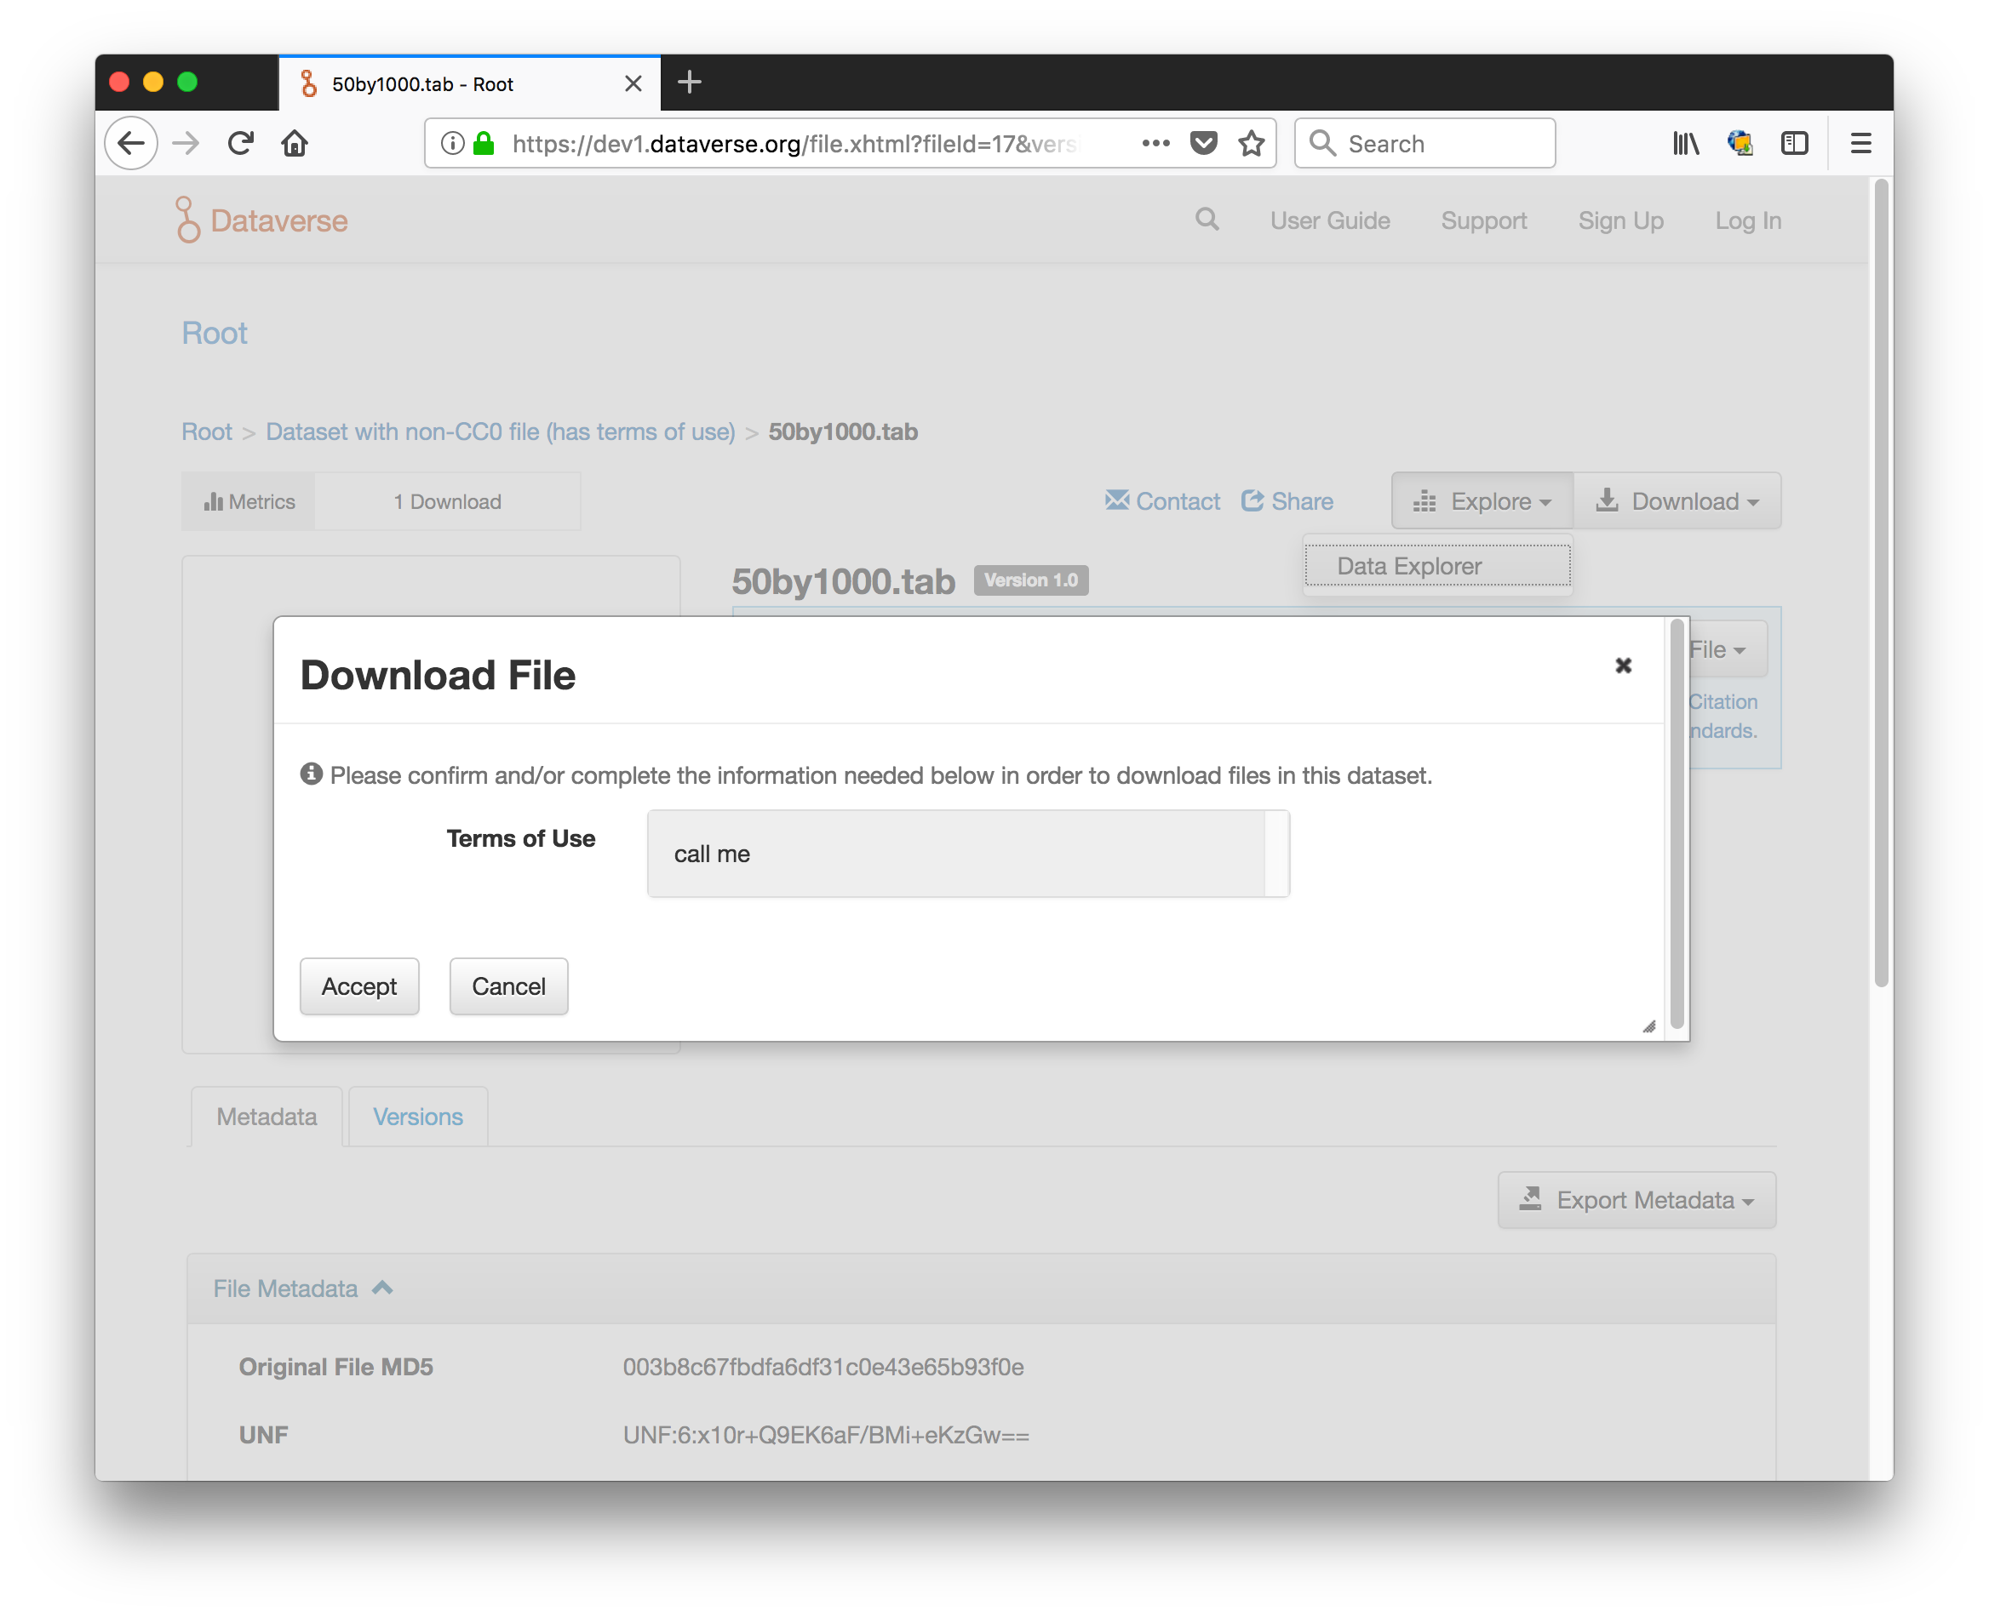Image resolution: width=1989 pixels, height=1617 pixels.
Task: Show site information icon in address bar
Action: [x=452, y=144]
